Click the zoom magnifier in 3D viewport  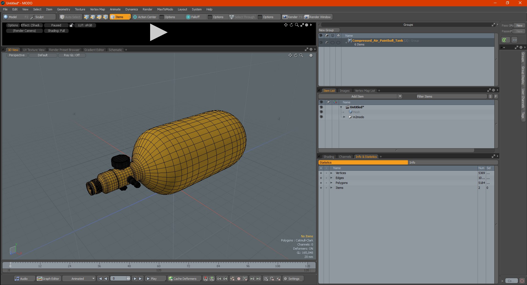point(301,55)
